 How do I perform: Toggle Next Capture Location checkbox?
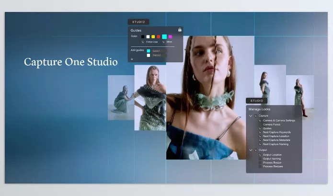coord(260,136)
